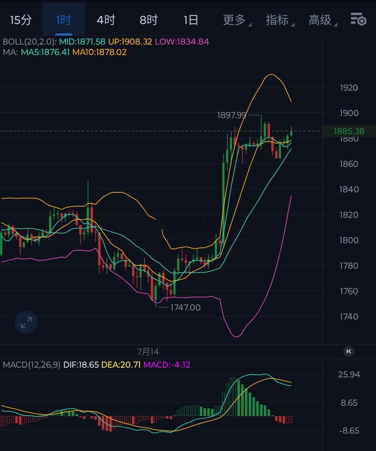This screenshot has height=451, width=376.
Task: Click the LOW:1834.84 value
Action: [182, 42]
